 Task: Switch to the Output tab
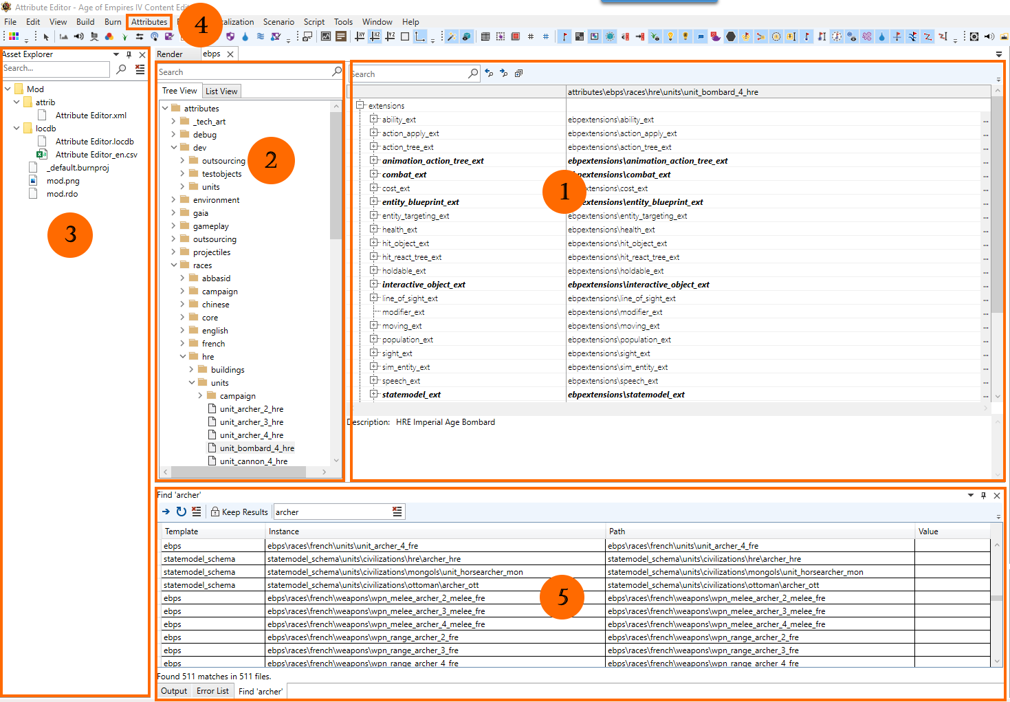point(174,691)
